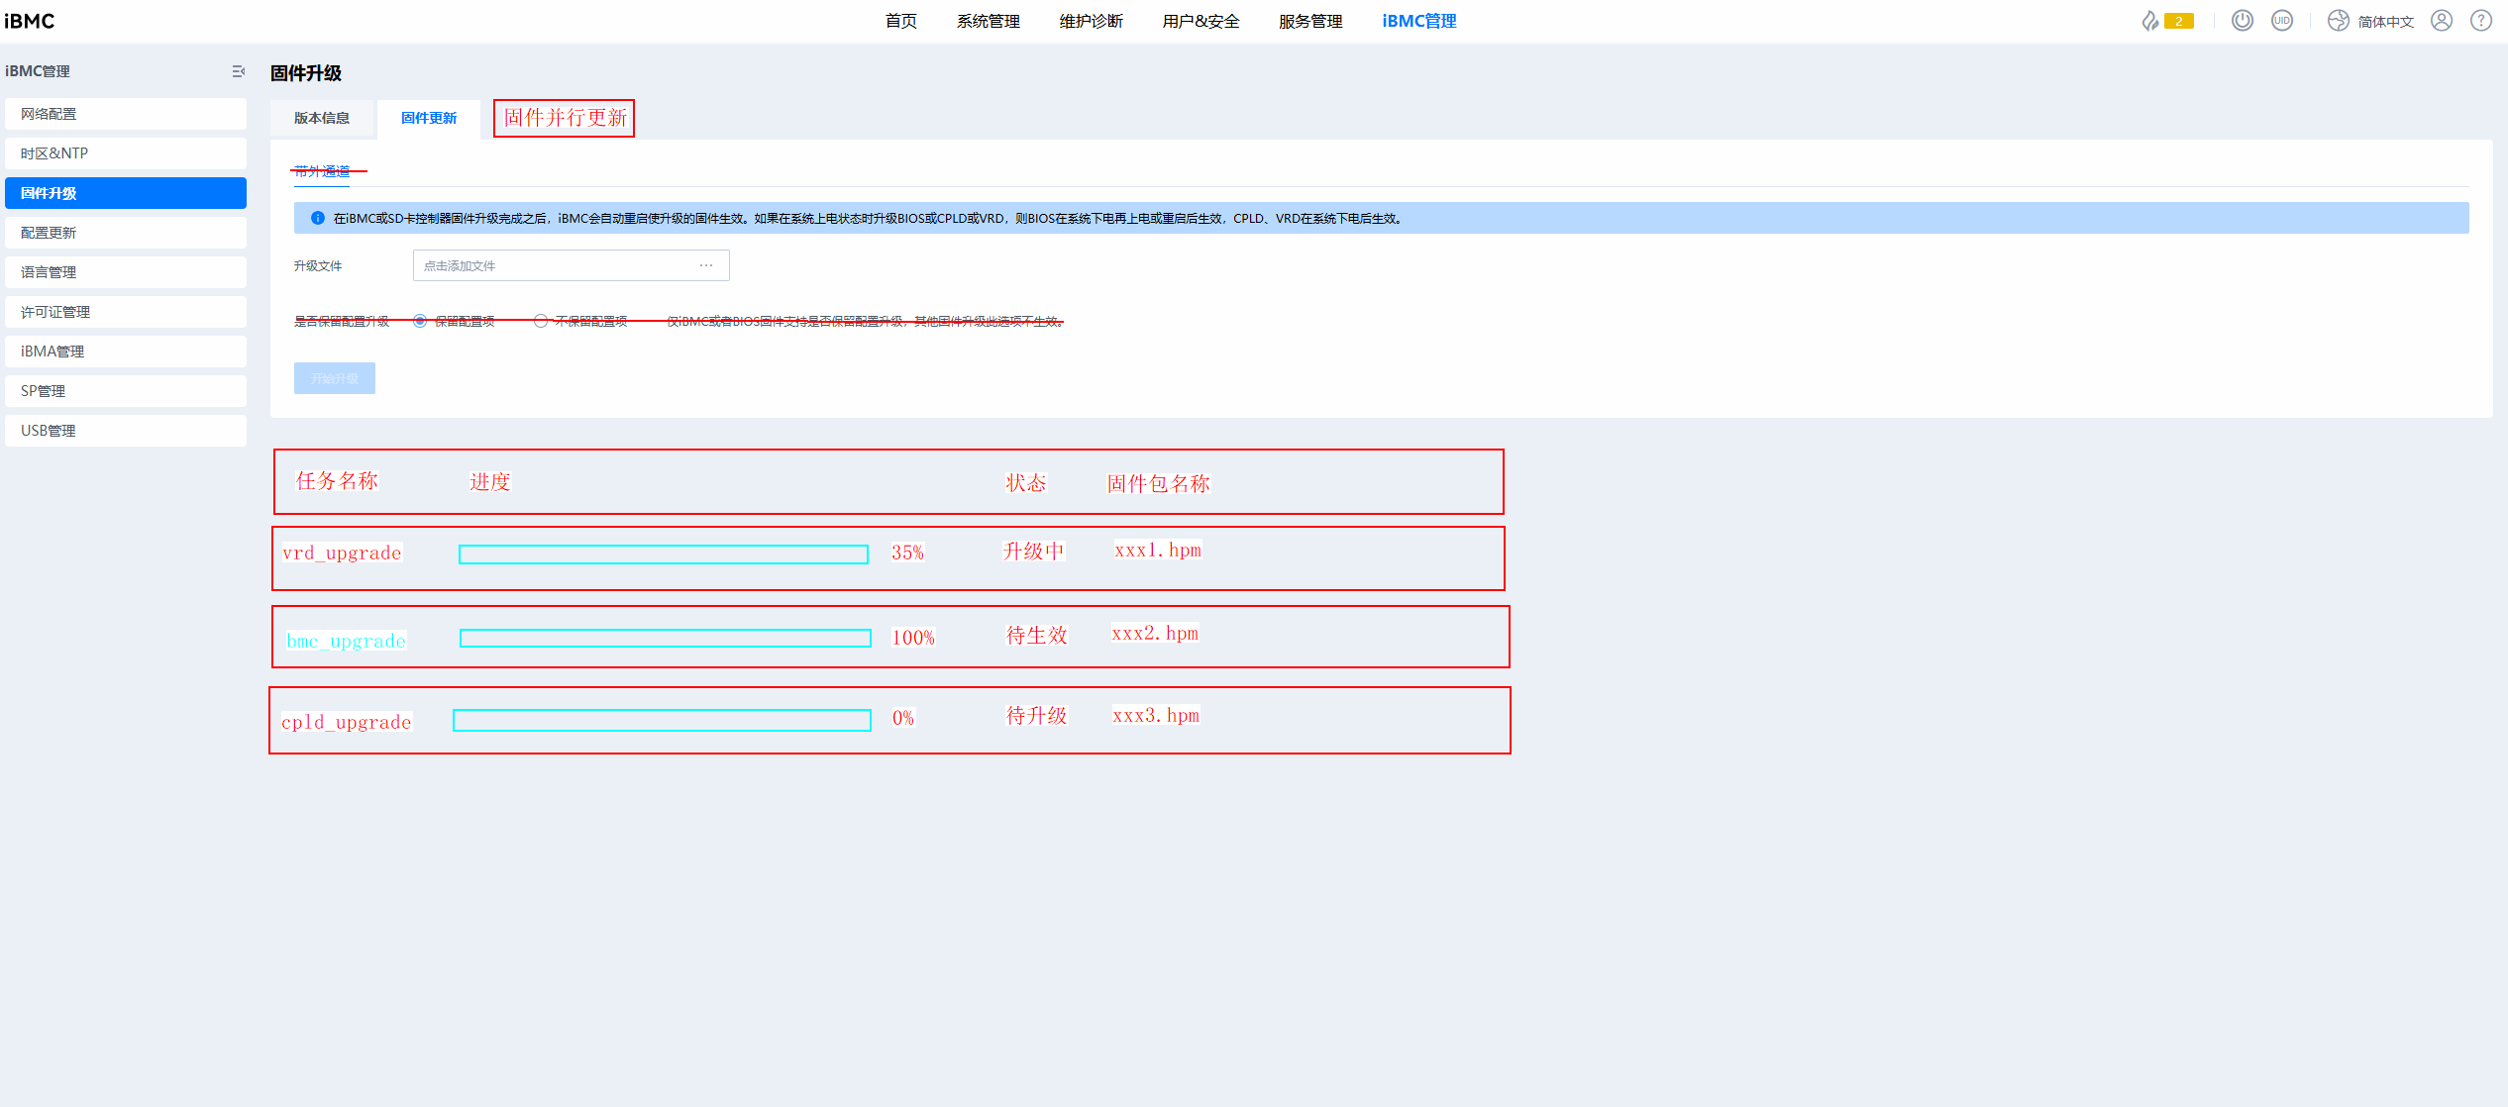Toggle the UID indicator icon
This screenshot has width=2508, height=1107.
(x=2282, y=21)
